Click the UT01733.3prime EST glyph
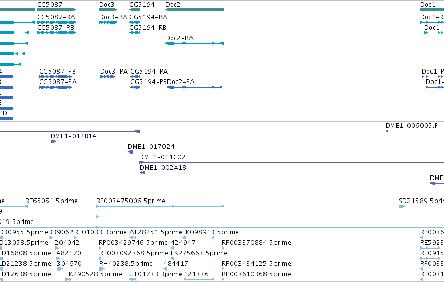444x282 pixels. point(133,279)
